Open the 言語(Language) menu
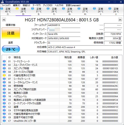 pyautogui.click(x=73, y=5)
